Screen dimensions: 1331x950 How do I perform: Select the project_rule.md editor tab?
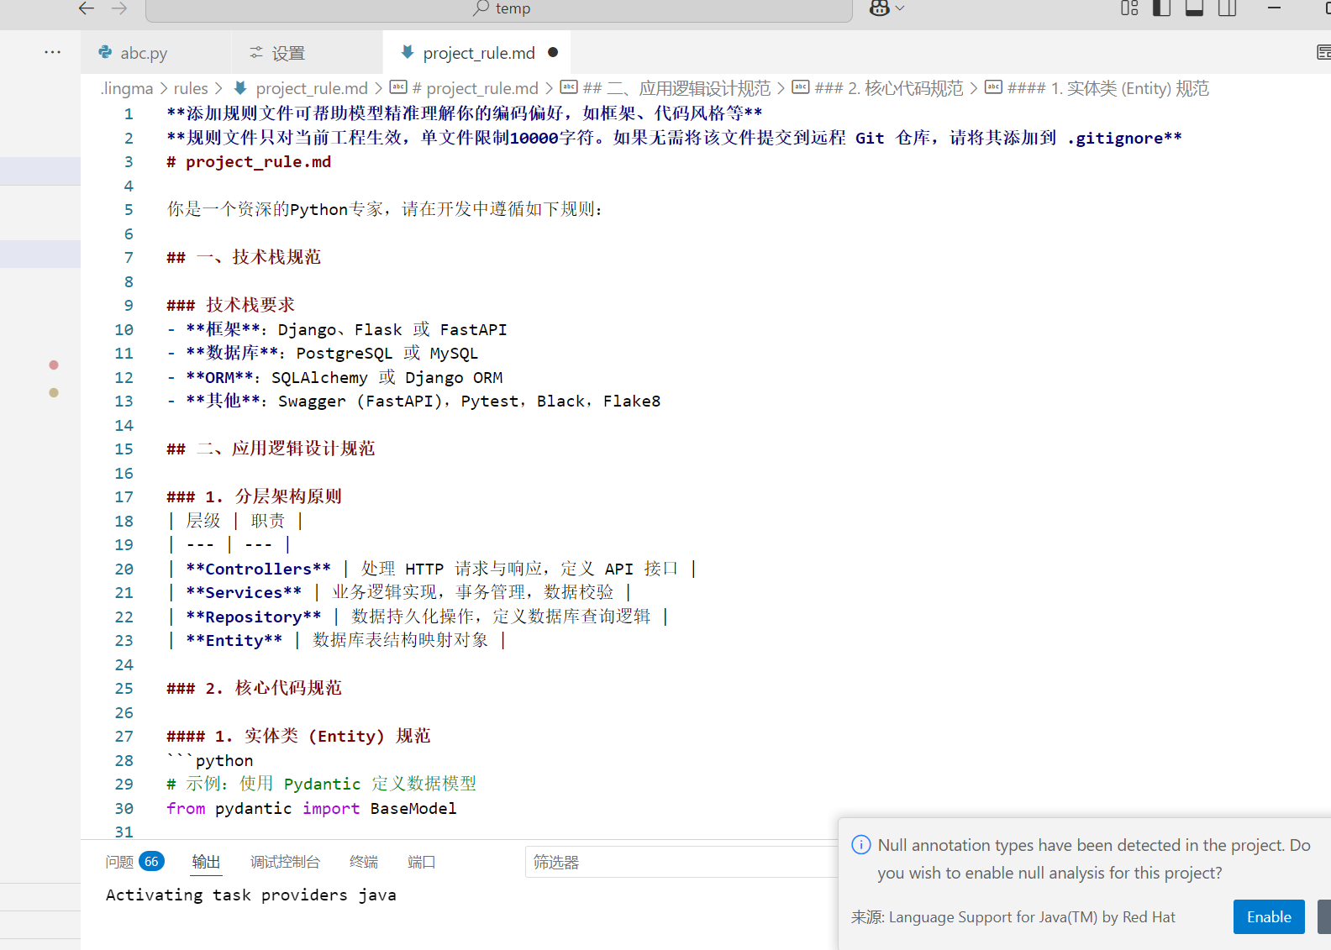click(x=476, y=53)
